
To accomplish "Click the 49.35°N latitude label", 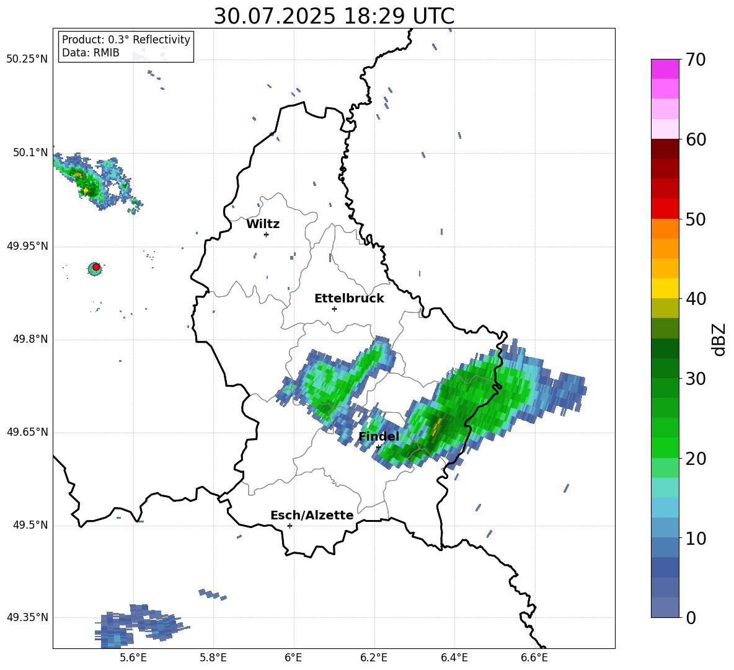I will [27, 617].
